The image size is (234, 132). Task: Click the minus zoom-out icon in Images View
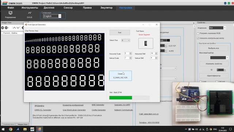point(6,28)
